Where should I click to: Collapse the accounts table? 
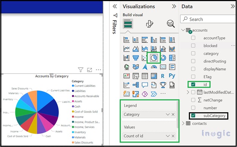click(x=183, y=30)
